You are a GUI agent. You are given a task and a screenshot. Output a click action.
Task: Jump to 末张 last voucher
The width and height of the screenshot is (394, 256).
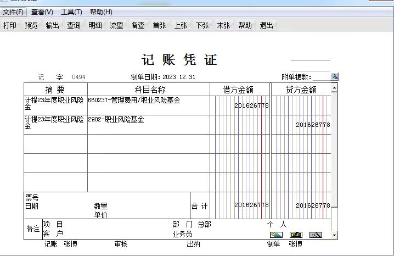[223, 25]
